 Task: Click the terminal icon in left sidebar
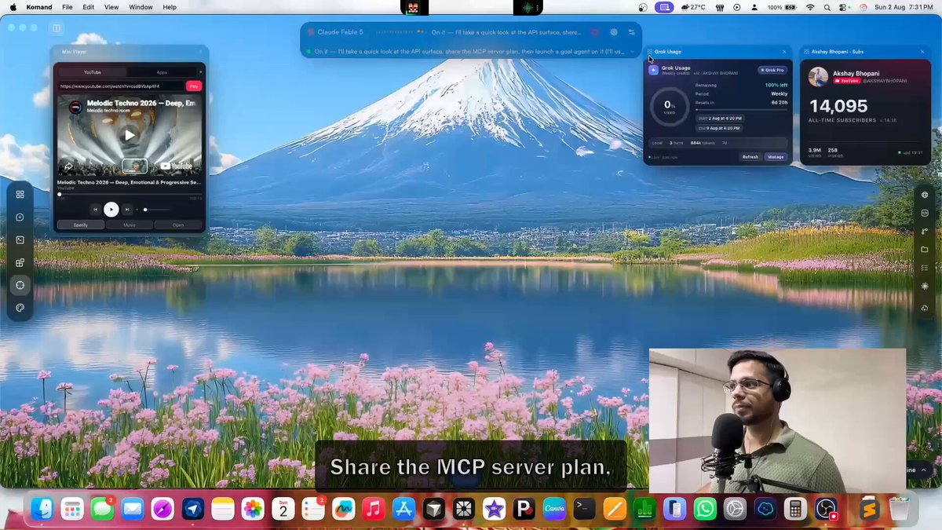point(20,239)
